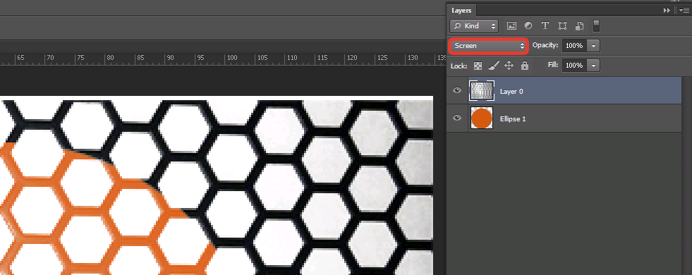The image size is (692, 275).
Task: Lock transparent pixels icon
Action: (x=478, y=66)
